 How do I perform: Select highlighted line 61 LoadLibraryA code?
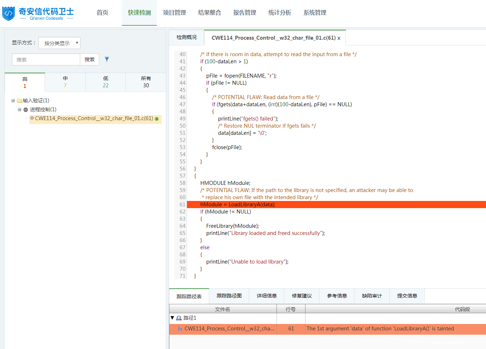pyautogui.click(x=238, y=205)
